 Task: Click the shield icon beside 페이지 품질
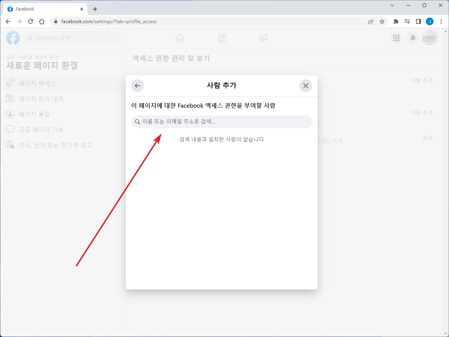coord(11,114)
